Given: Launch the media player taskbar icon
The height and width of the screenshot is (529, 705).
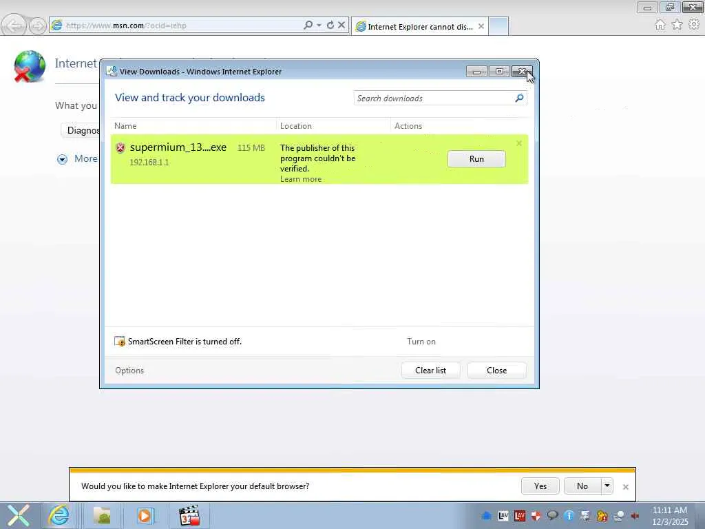Looking at the screenshot, I should point(145,515).
